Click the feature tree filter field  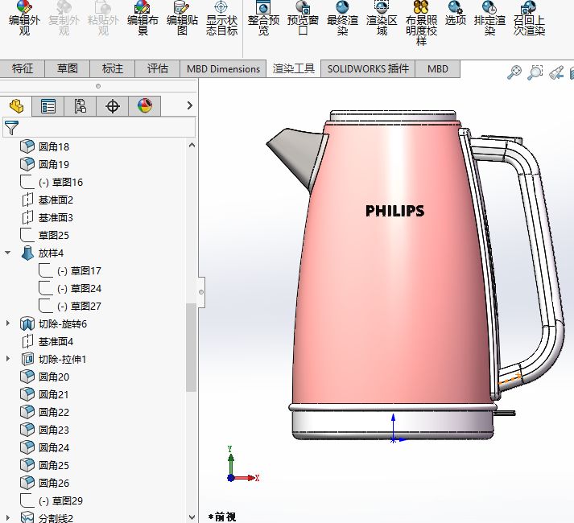coord(99,127)
